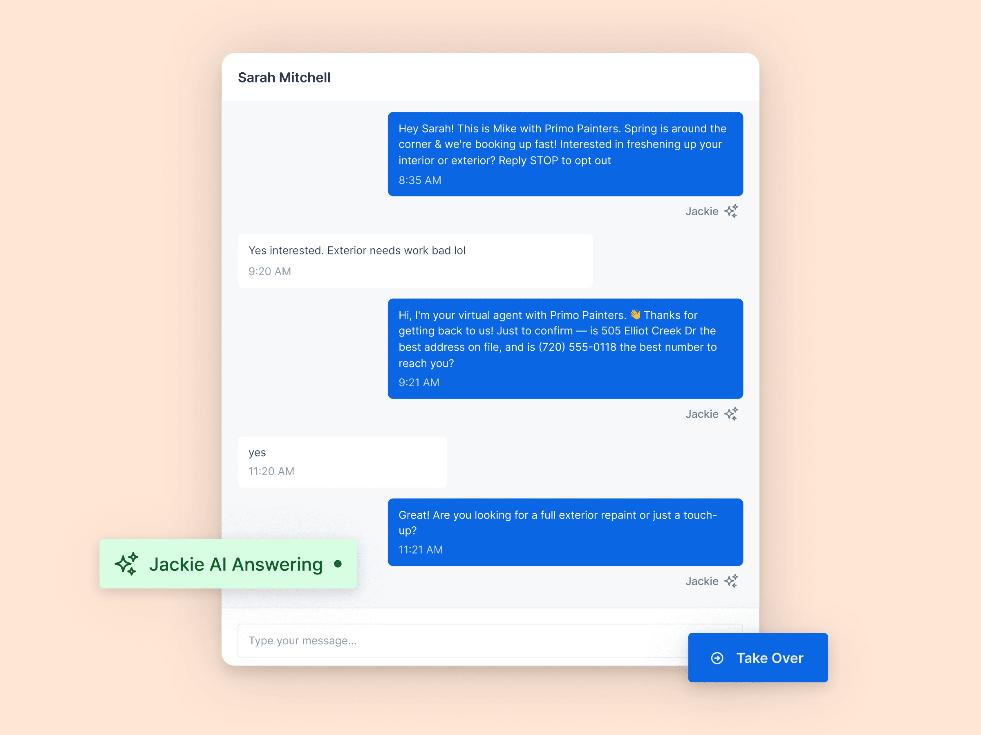
Task: Click the green status dot on Jackie badge
Action: point(338,563)
